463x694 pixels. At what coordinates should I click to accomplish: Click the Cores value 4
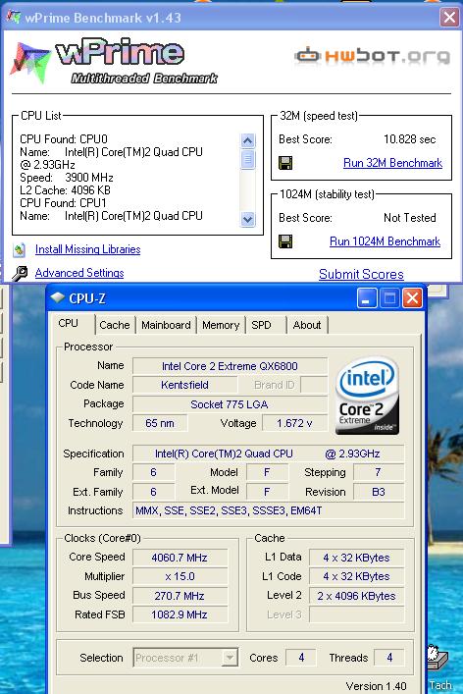click(301, 658)
